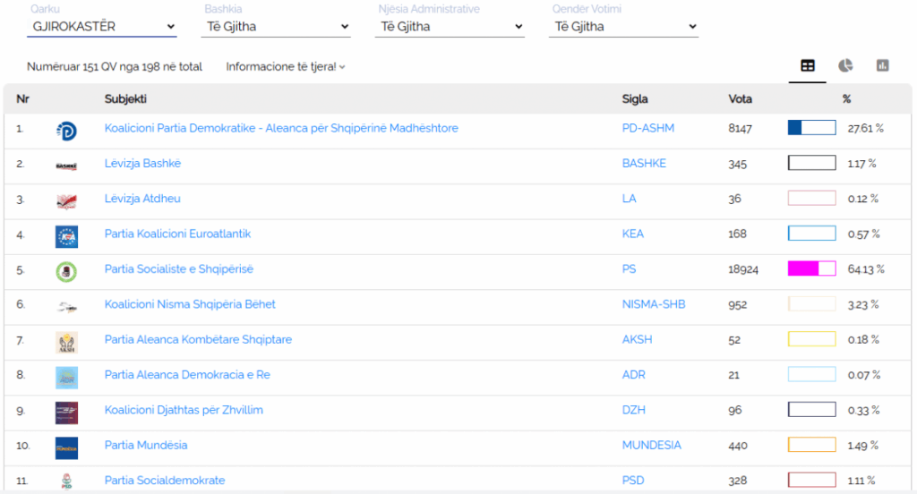Screen dimensions: 917x494
Task: Click the PD-ASHM sigla link
Action: (x=648, y=128)
